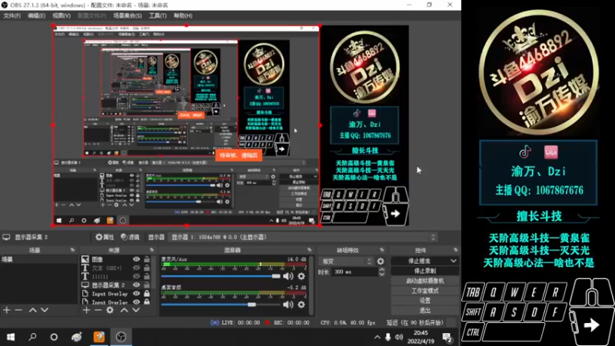615x346 pixels.
Task: Add a new source with plus icon
Action: 86,310
